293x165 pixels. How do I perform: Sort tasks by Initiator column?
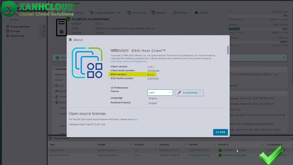(139, 144)
